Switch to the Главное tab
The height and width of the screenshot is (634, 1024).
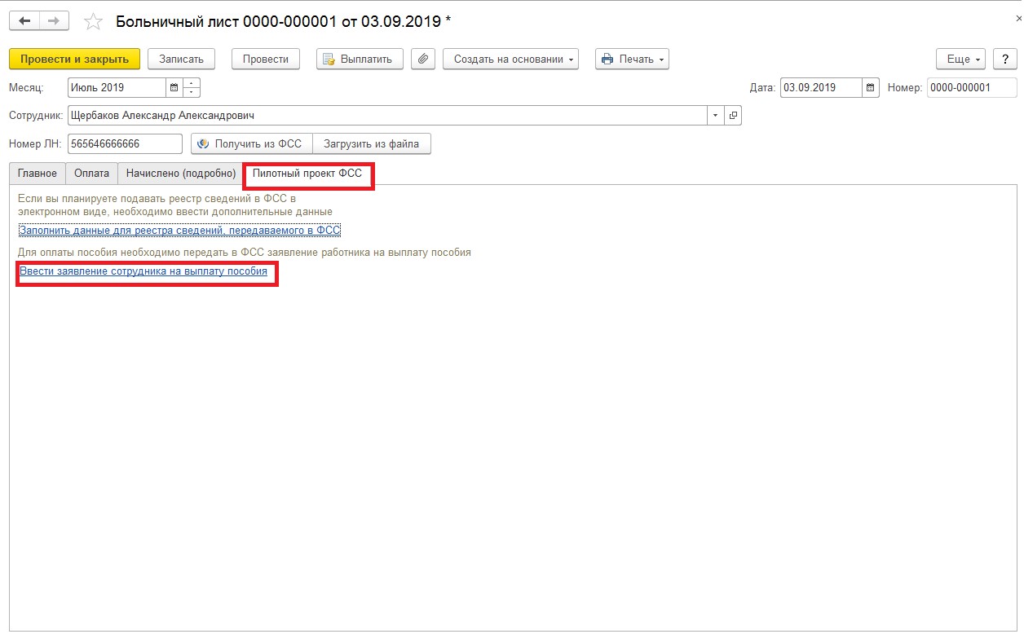(x=38, y=174)
